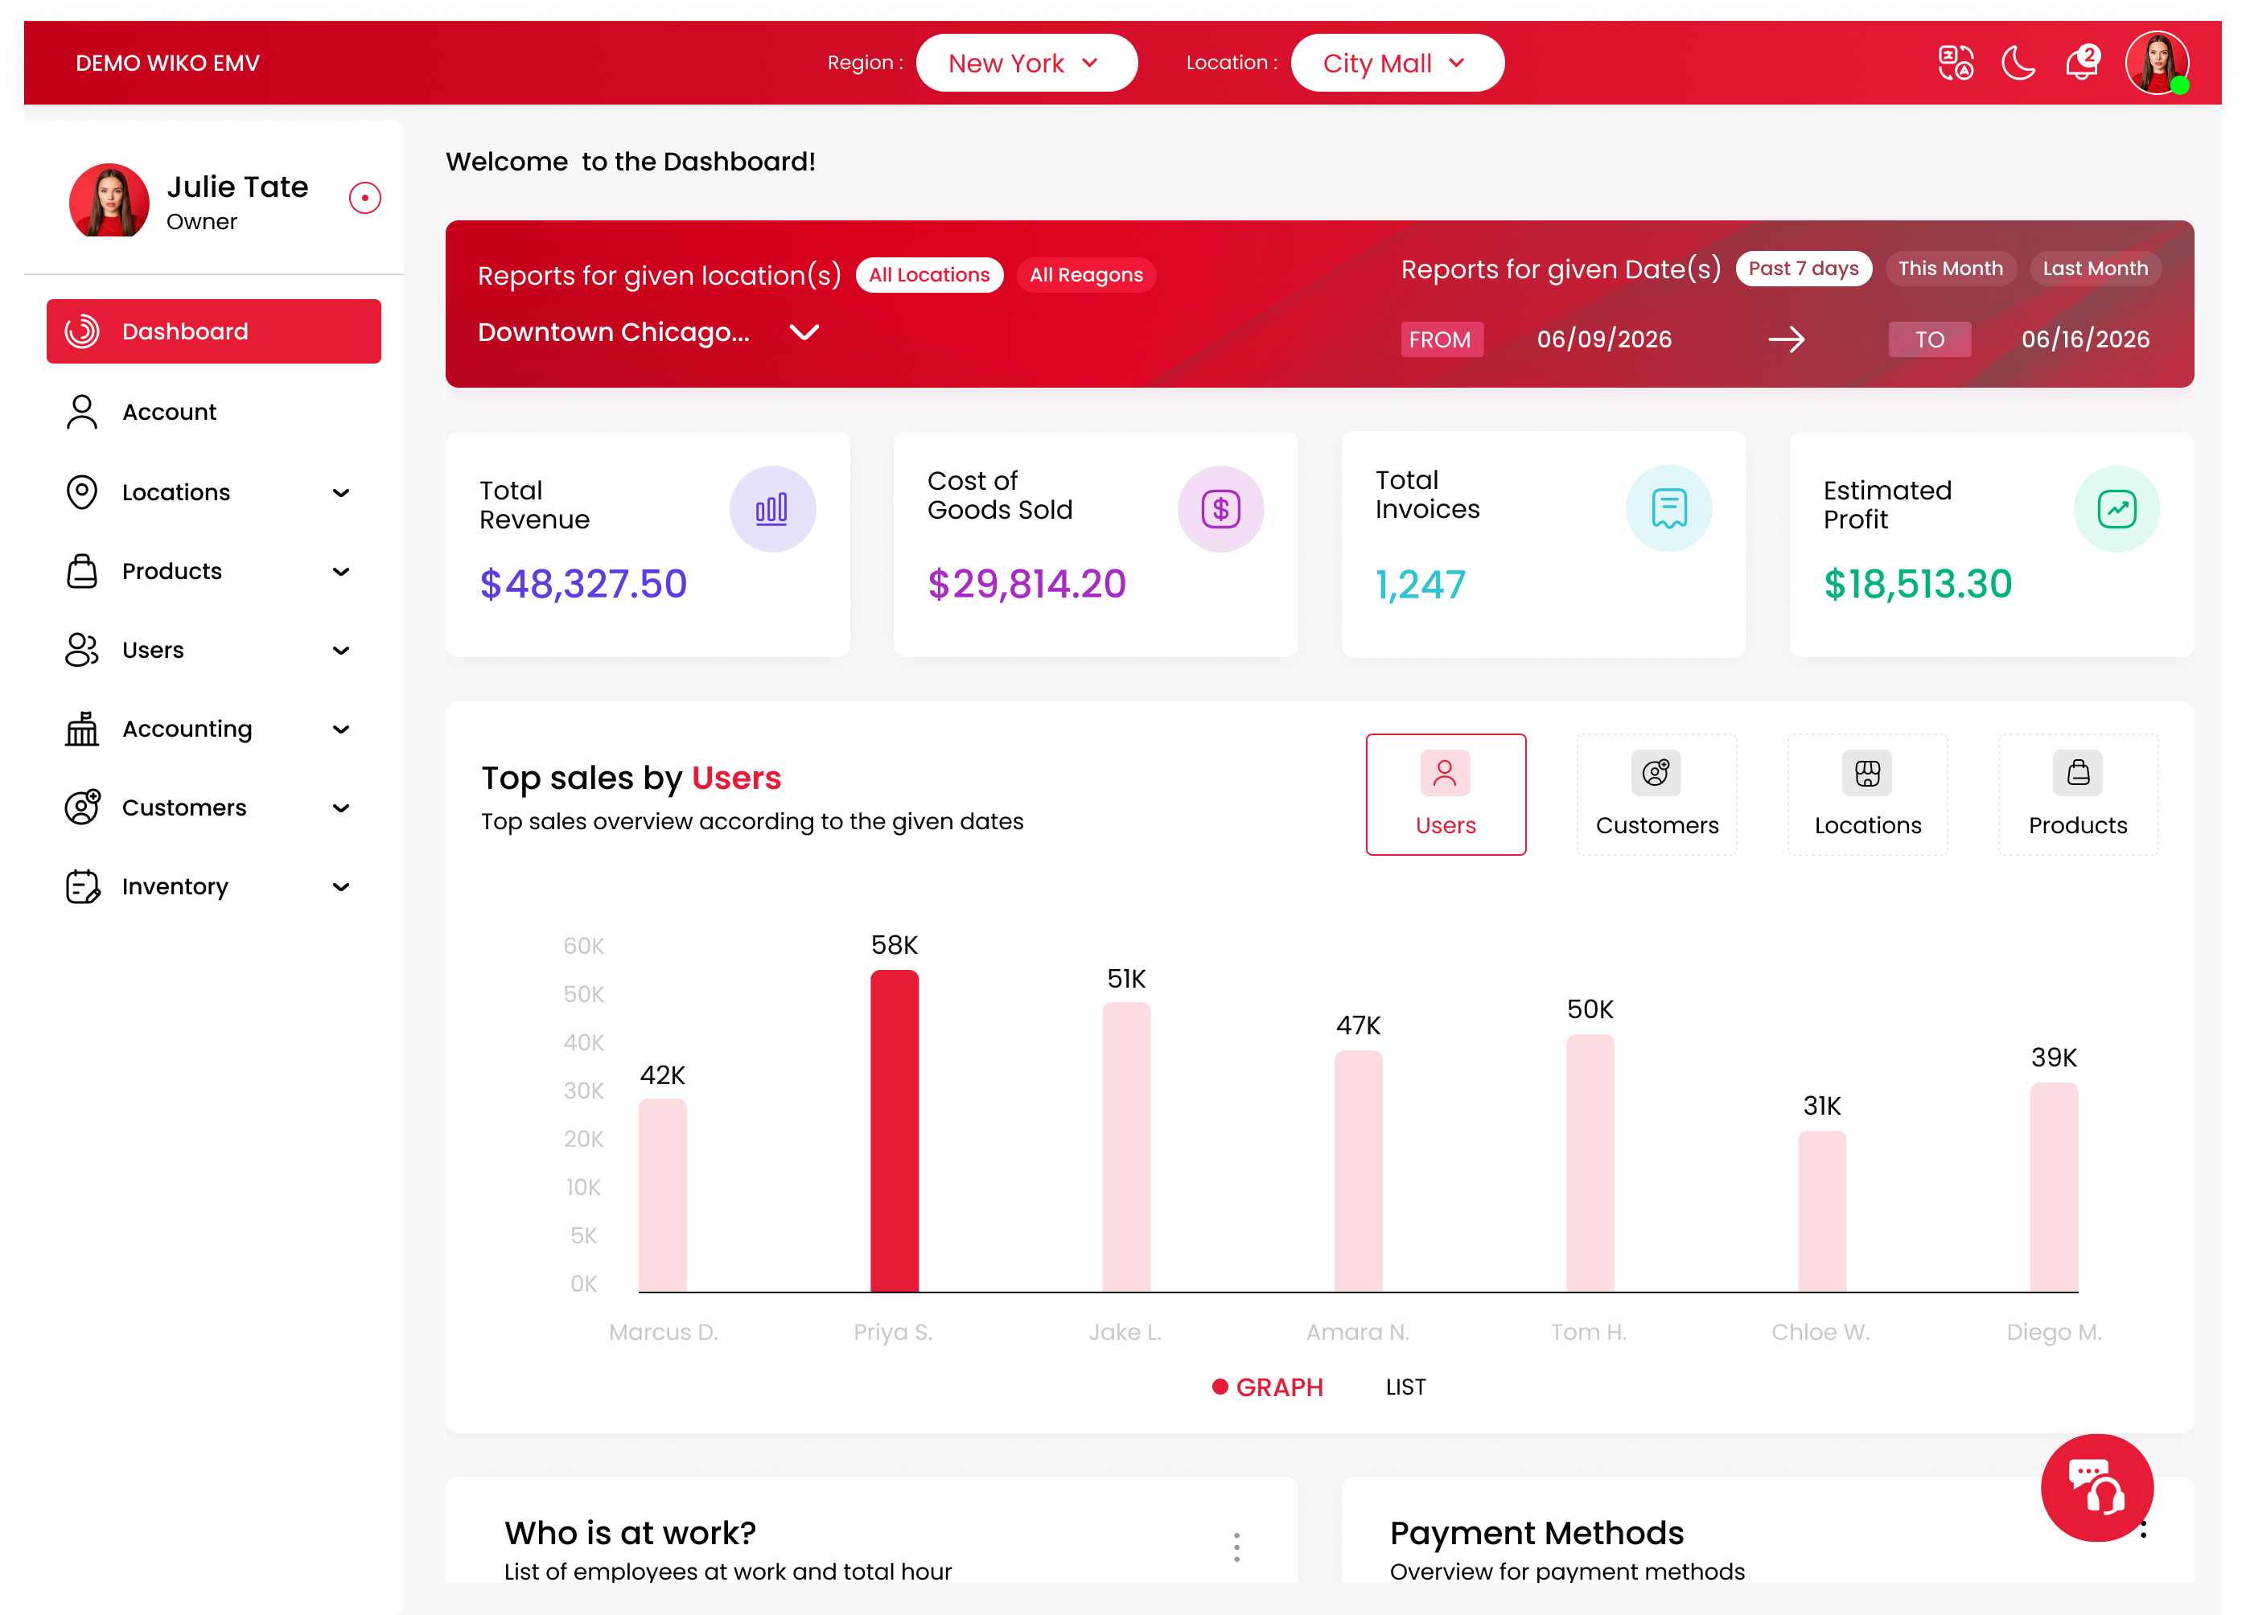Viewport: 2246px width, 1615px height.
Task: Select the Users top sales tab
Action: [x=1446, y=794]
